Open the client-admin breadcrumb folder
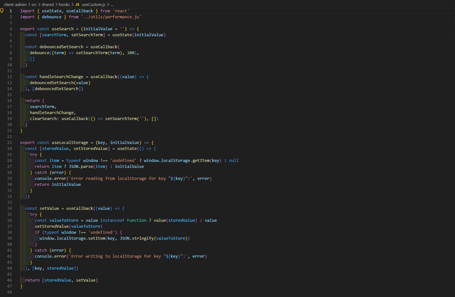Screen dimensions: 455x297 click(15, 4)
